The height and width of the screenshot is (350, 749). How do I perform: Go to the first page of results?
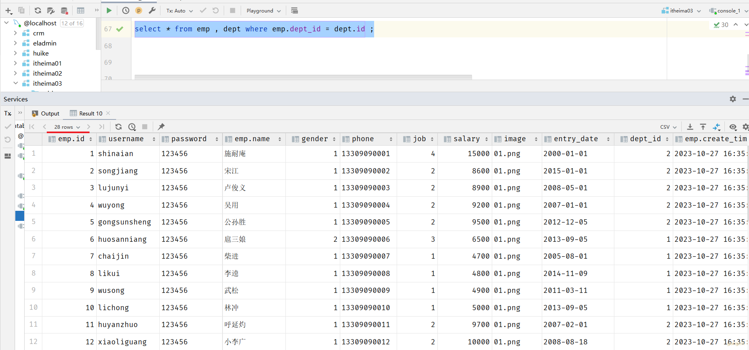tap(32, 127)
